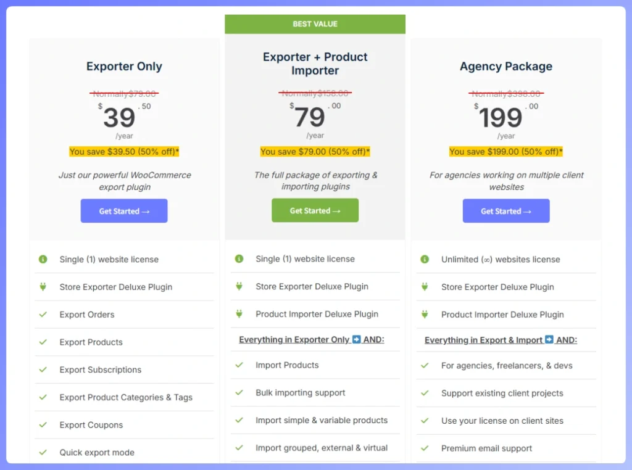The width and height of the screenshot is (632, 470).
Task: Click the green checkmark beside Export Orders
Action: click(42, 315)
